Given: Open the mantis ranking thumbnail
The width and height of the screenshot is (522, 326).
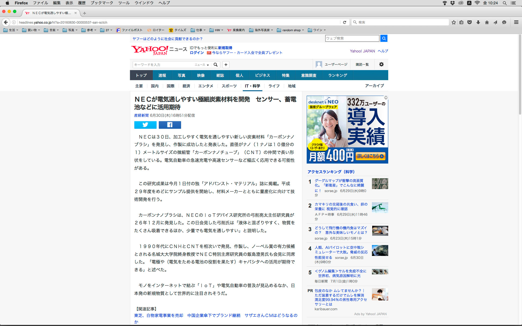Looking at the screenshot, I should point(380,208).
